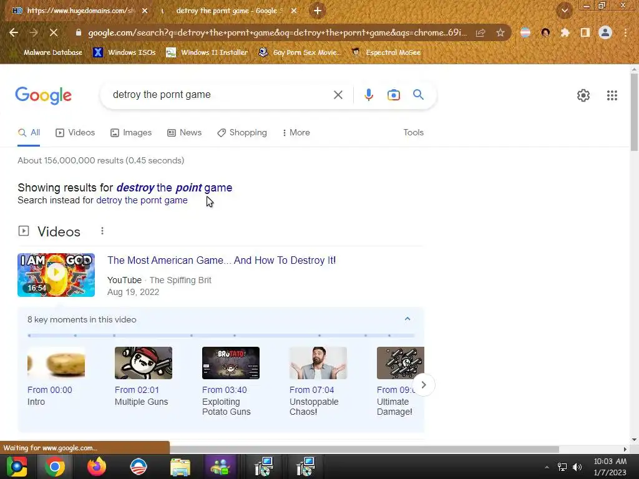Search by image with camera icon
The width and height of the screenshot is (639, 479).
(393, 95)
